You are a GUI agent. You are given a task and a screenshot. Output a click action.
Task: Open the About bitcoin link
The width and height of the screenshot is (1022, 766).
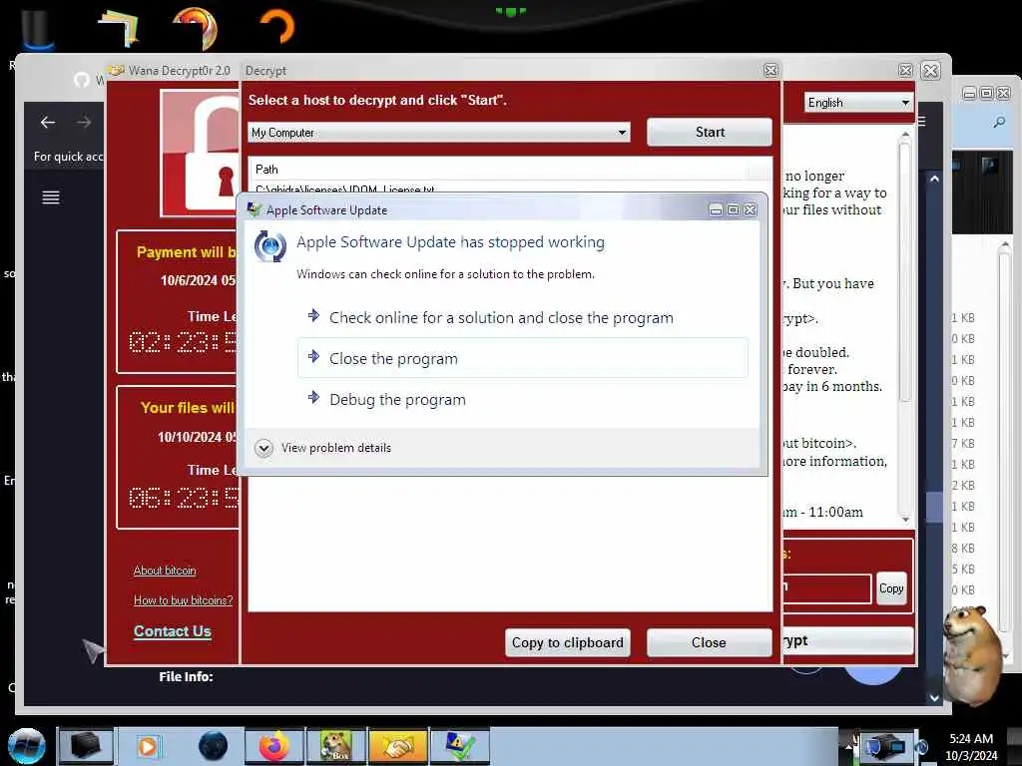[x=165, y=571]
